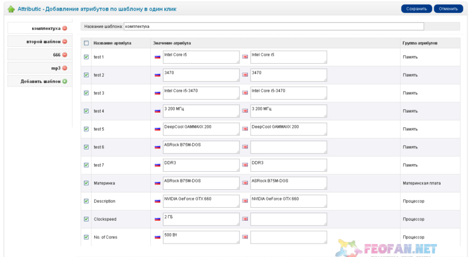Uncheck the Материнка attribute checkbox
Image resolution: width=471 pixels, height=257 pixels.
86,183
